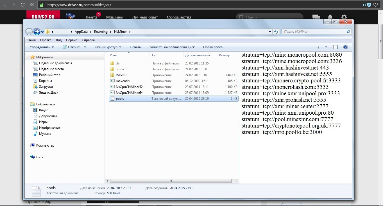Toggle the preview pane
This screenshot has height=206, width=383.
tap(335, 47)
